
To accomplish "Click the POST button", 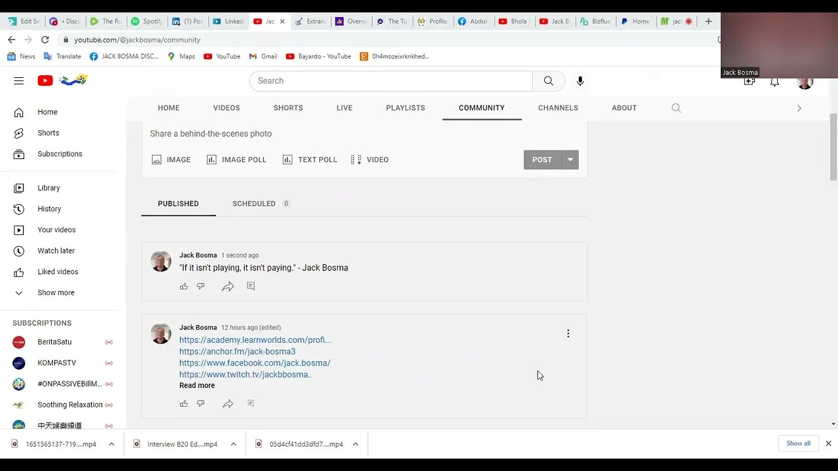I will [542, 160].
